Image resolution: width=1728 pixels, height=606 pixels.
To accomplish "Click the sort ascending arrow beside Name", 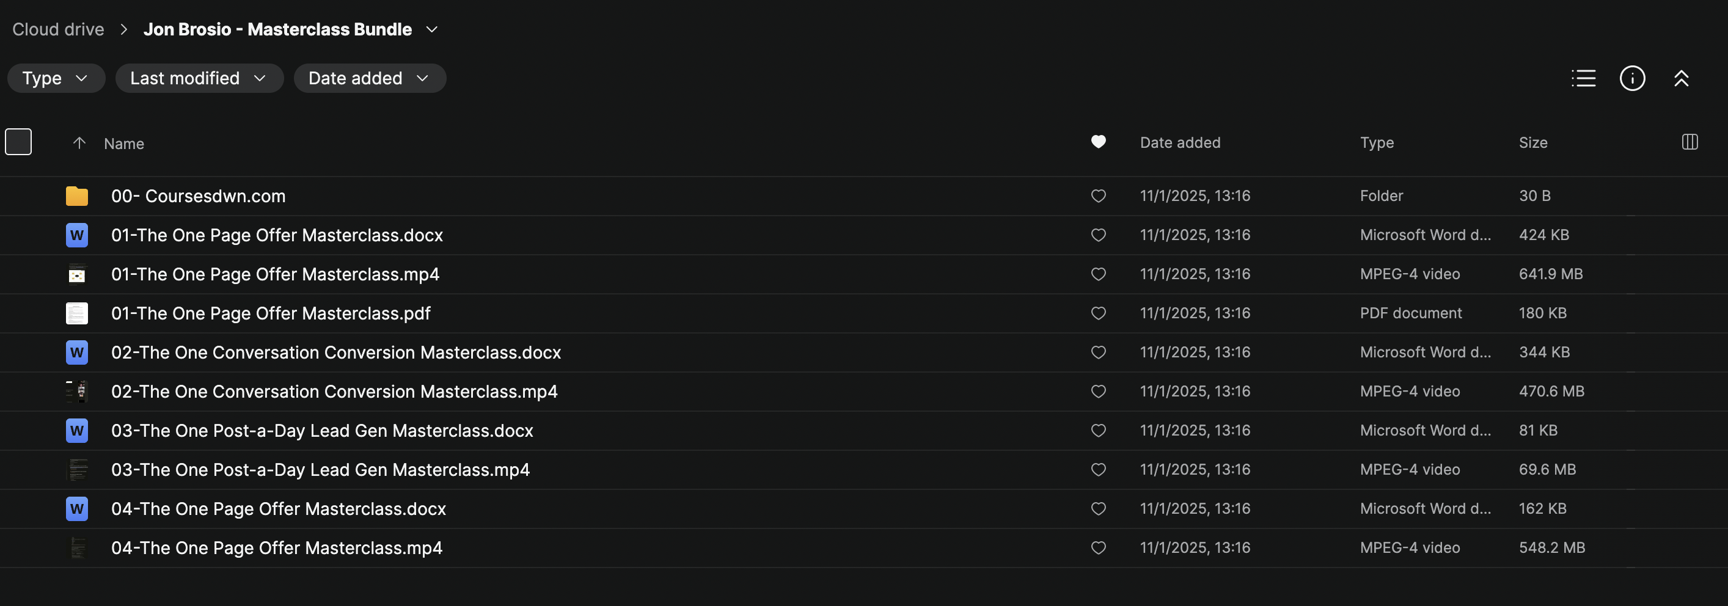I will click(x=79, y=143).
